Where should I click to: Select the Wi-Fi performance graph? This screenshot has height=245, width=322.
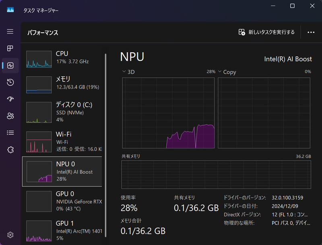coord(64,142)
